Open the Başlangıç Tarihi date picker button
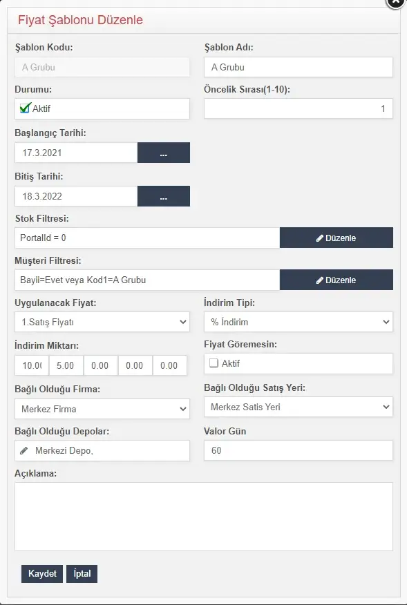 click(163, 153)
